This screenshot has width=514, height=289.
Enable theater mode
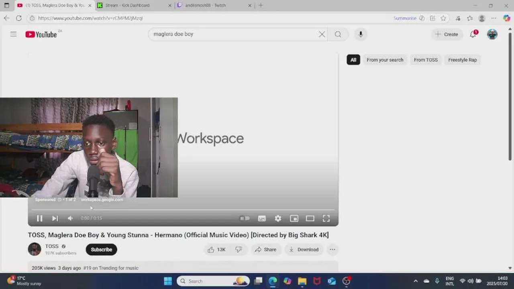click(310, 218)
